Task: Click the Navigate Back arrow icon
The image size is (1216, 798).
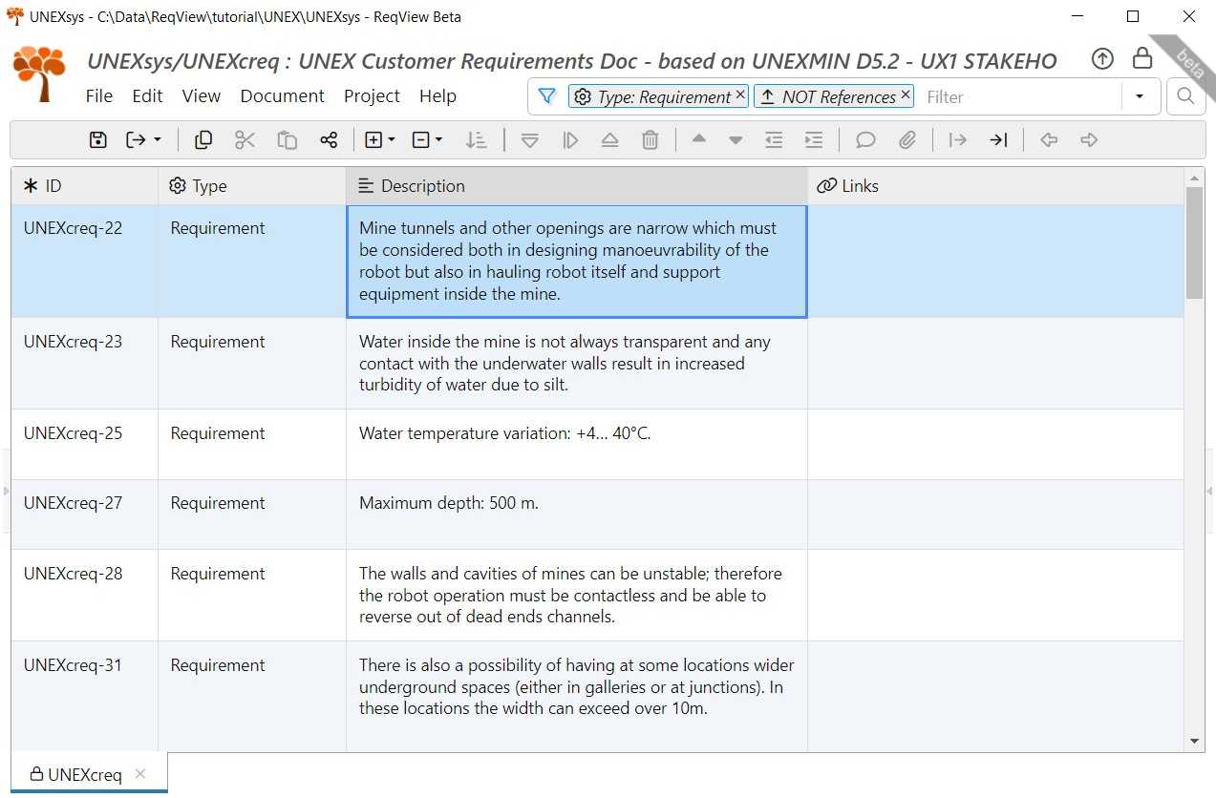Action: tap(1049, 140)
